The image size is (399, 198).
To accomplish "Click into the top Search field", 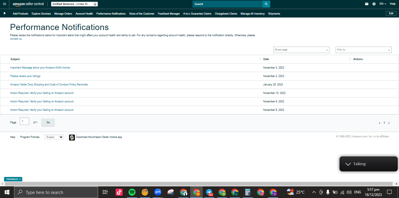I will pyautogui.click(x=227, y=4).
